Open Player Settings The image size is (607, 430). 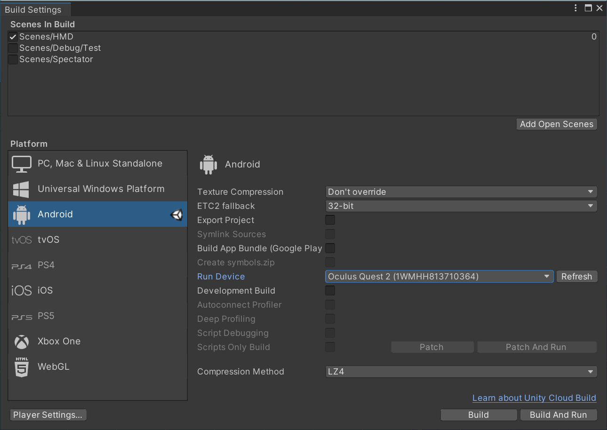48,415
